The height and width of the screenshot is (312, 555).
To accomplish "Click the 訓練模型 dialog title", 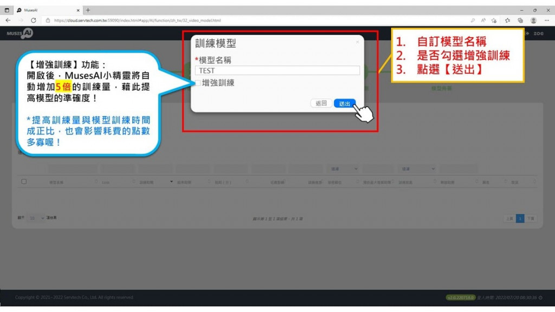I will click(x=216, y=43).
